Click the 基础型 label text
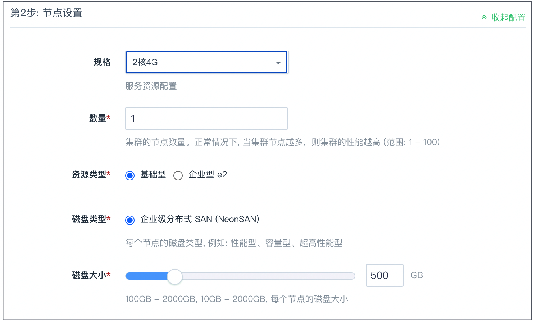This screenshot has width=533, height=321. pyautogui.click(x=153, y=175)
